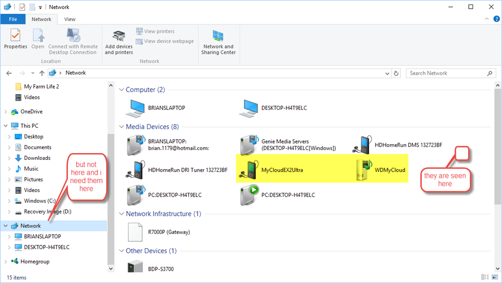The width and height of the screenshot is (502, 283).
Task: Click the Search Network field
Action: (x=451, y=73)
